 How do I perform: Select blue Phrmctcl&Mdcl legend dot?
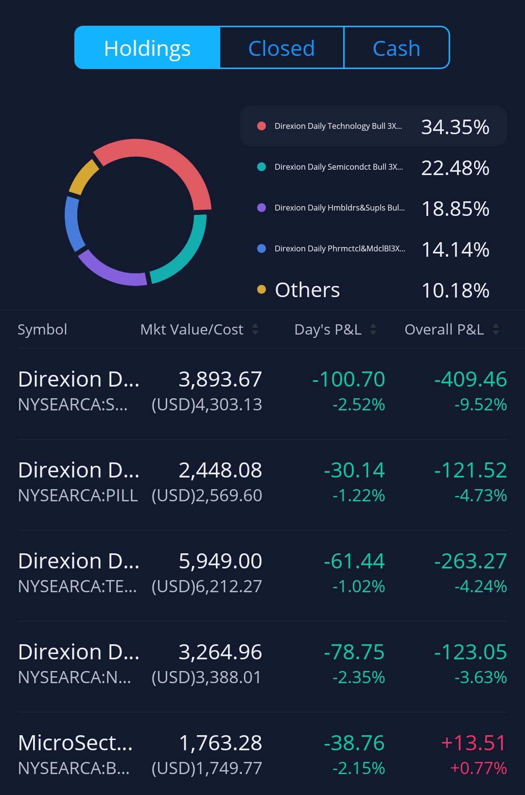tap(262, 248)
